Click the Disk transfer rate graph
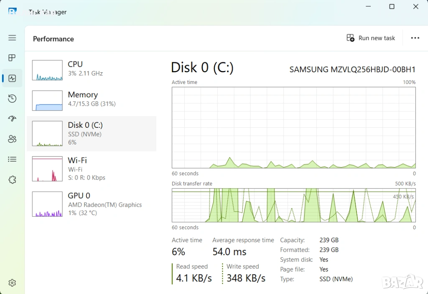 tap(293, 205)
